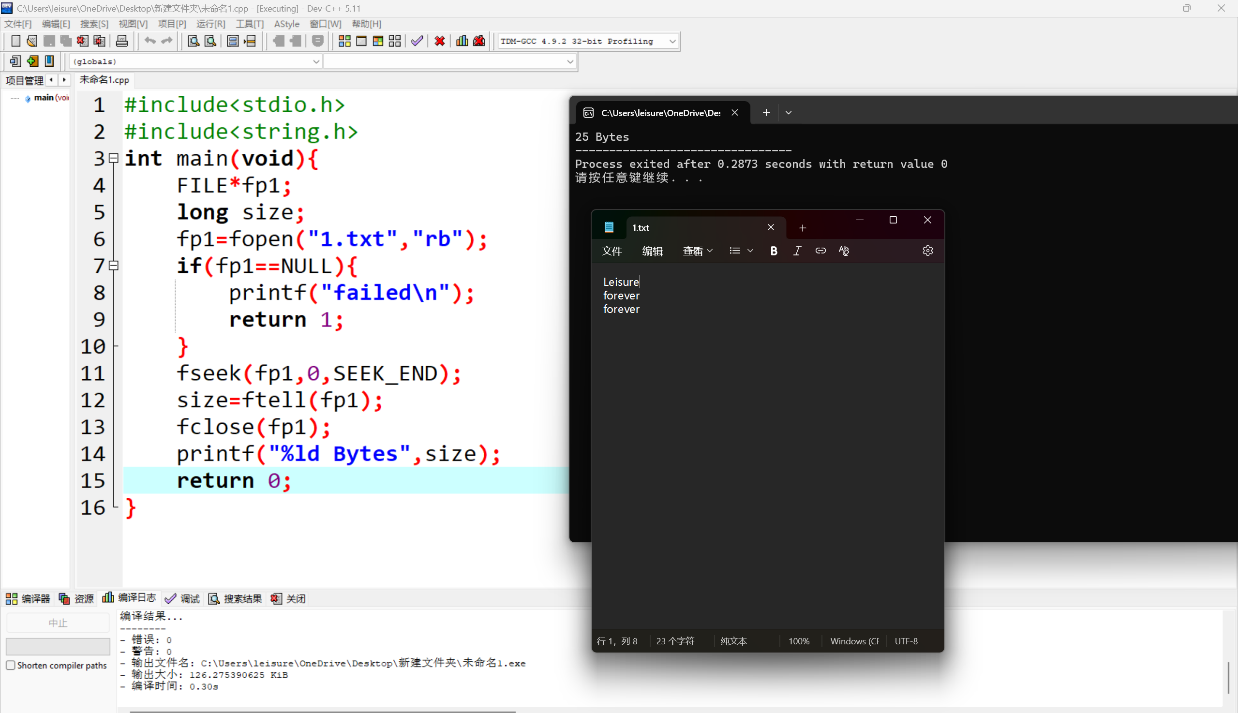Collapse main function fold at line 3
This screenshot has height=713, width=1238.
point(114,158)
